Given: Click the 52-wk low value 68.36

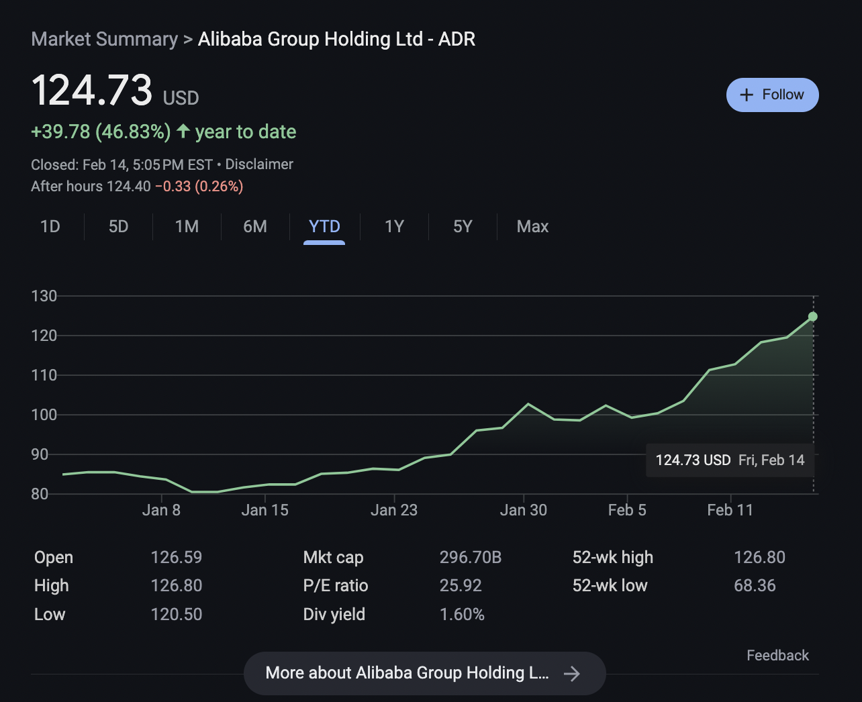Looking at the screenshot, I should (x=755, y=585).
